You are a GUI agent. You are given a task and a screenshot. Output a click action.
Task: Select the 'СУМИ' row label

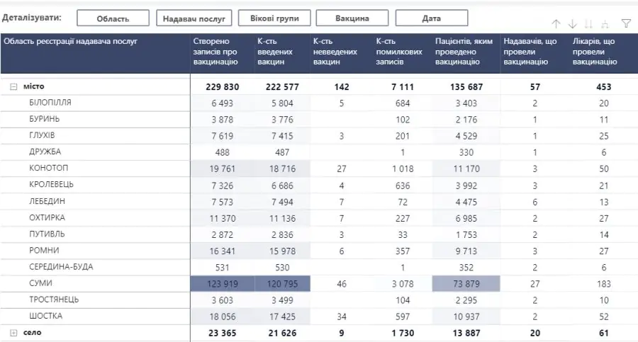point(41,283)
